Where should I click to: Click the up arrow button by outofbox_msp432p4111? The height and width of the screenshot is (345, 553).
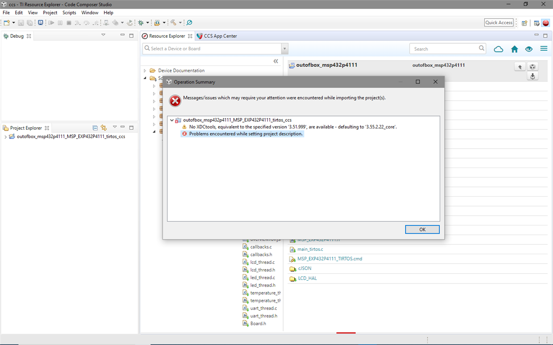(520, 66)
